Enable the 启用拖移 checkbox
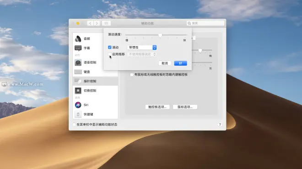The width and height of the screenshot is (302, 169). pos(110,54)
